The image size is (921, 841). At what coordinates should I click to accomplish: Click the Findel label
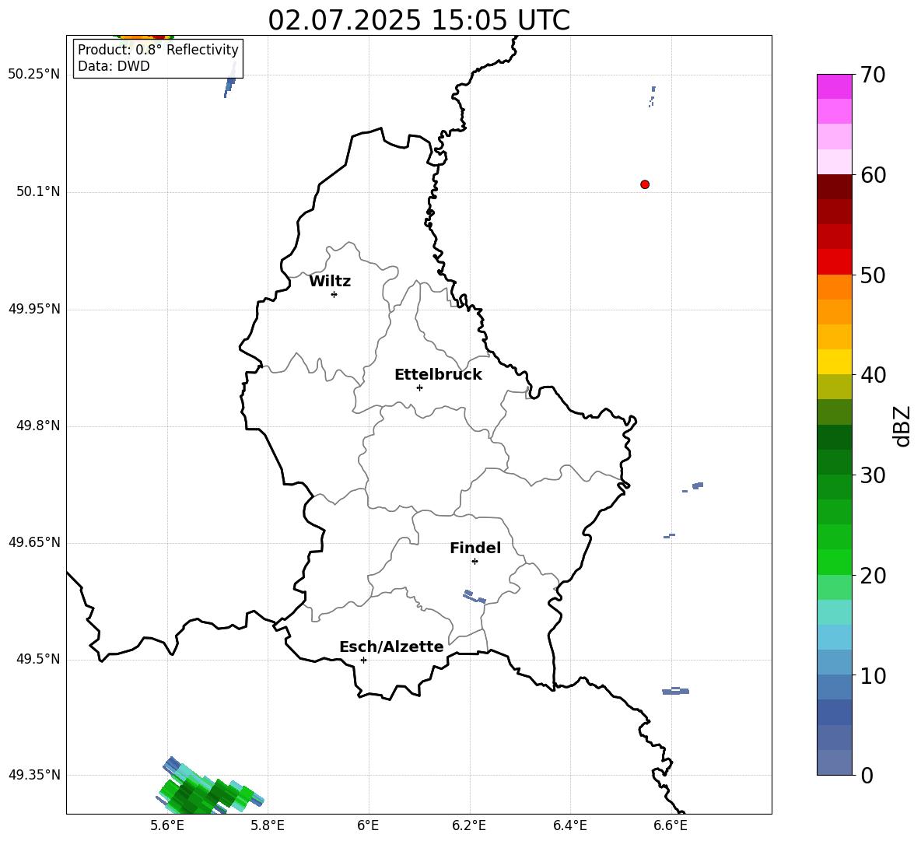(475, 548)
